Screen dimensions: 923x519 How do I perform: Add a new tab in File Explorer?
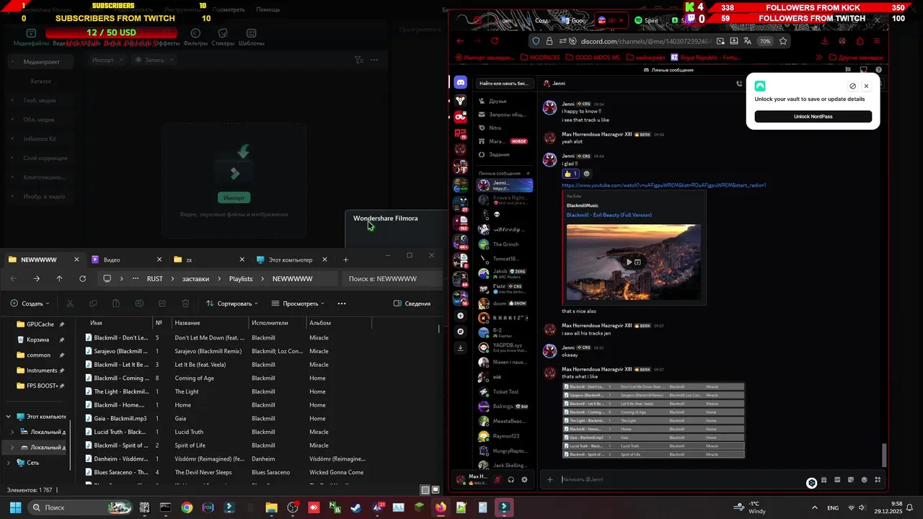pyautogui.click(x=345, y=259)
